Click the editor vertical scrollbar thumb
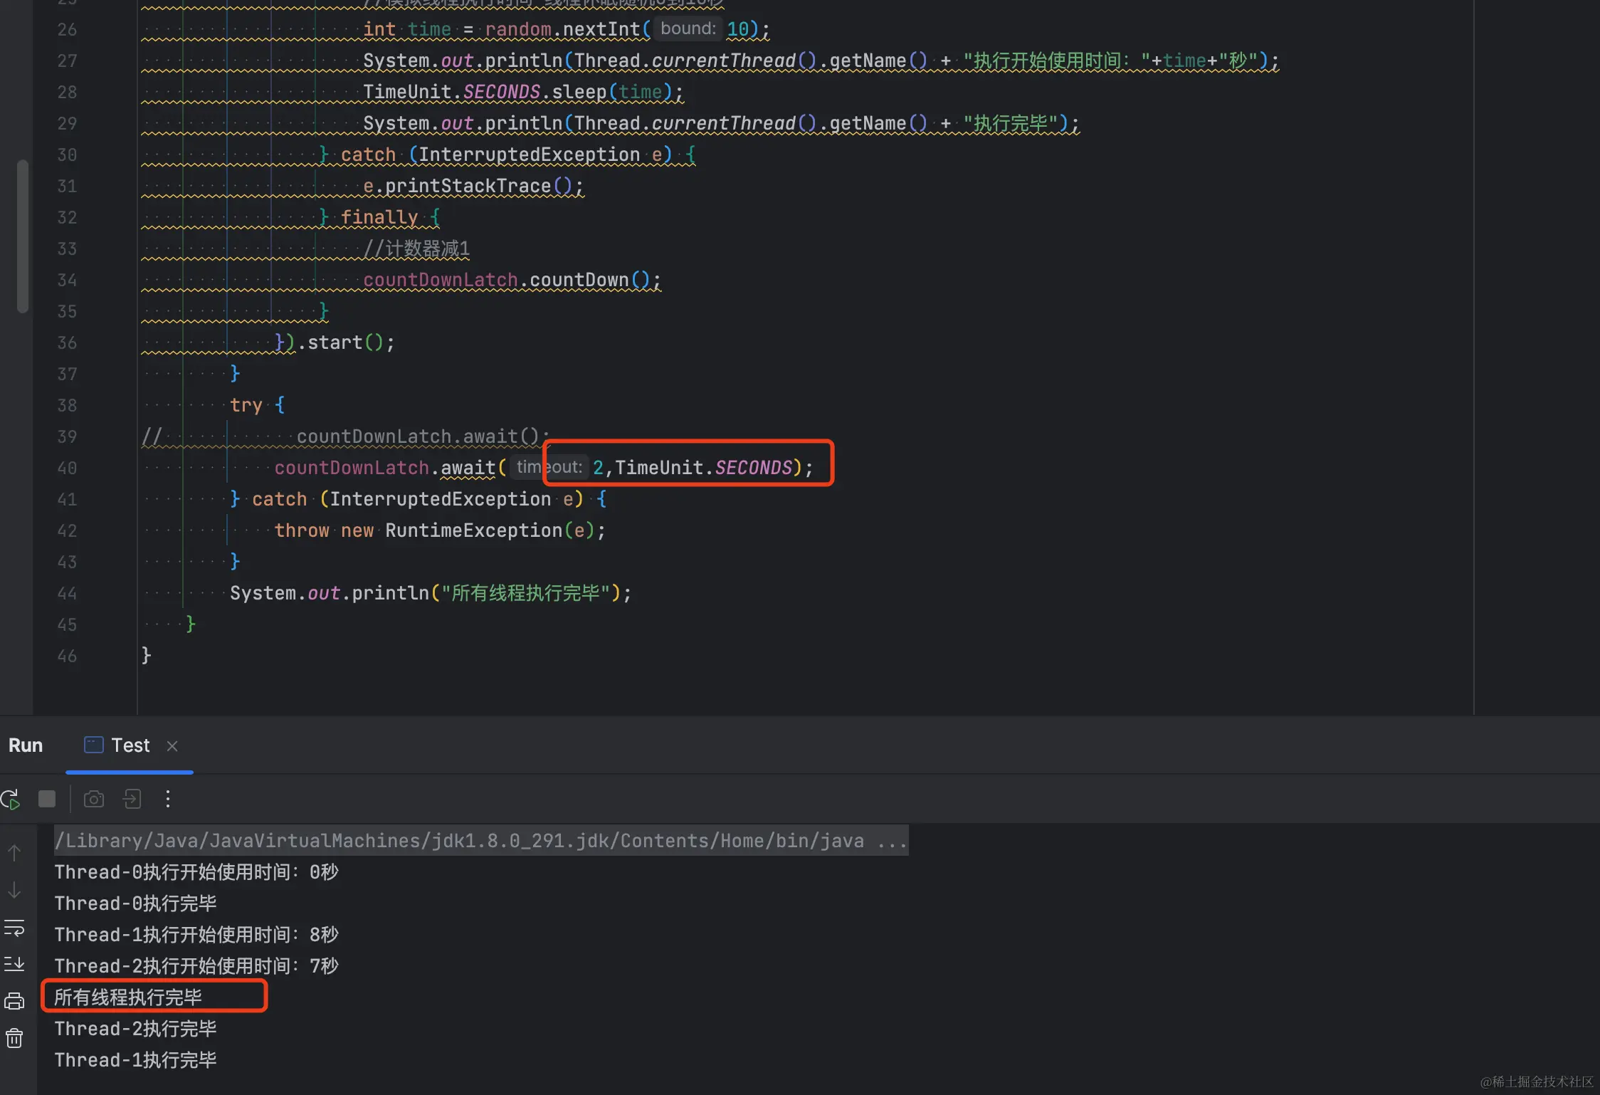This screenshot has width=1600, height=1095. pos(23,235)
